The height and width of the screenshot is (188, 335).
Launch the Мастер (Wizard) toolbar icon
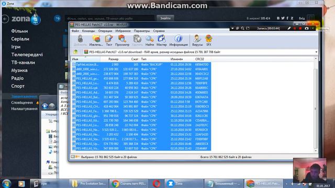click(x=162, y=41)
